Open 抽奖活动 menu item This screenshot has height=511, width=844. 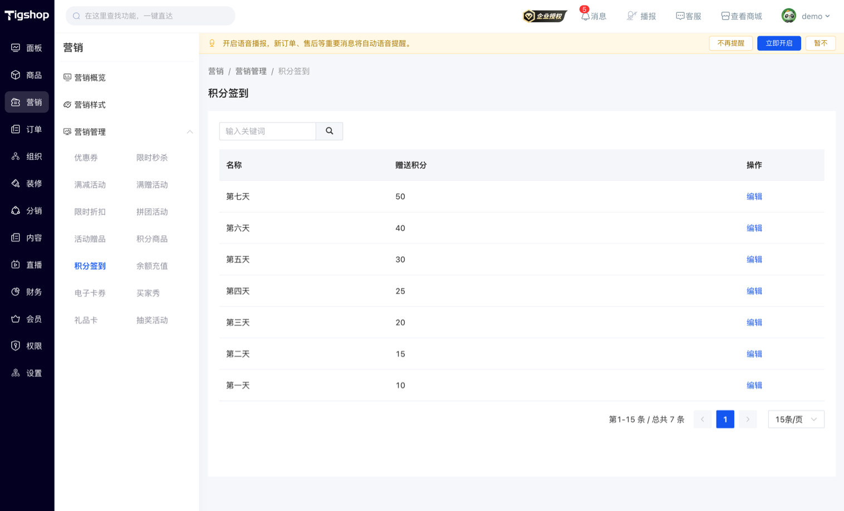(x=152, y=320)
